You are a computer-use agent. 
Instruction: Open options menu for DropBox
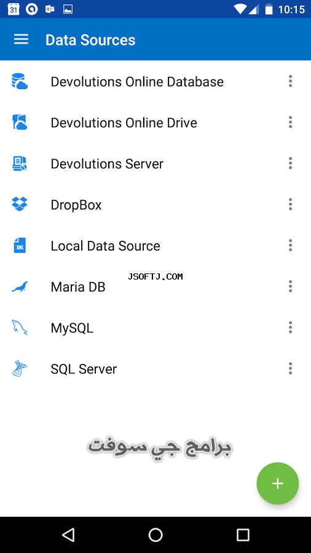pos(290,204)
